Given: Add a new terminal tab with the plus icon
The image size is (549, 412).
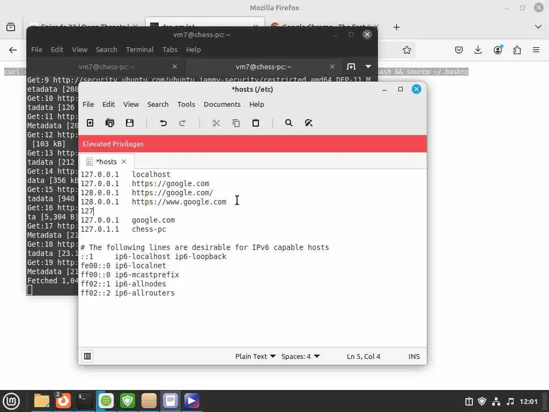Looking at the screenshot, I should click(x=351, y=67).
